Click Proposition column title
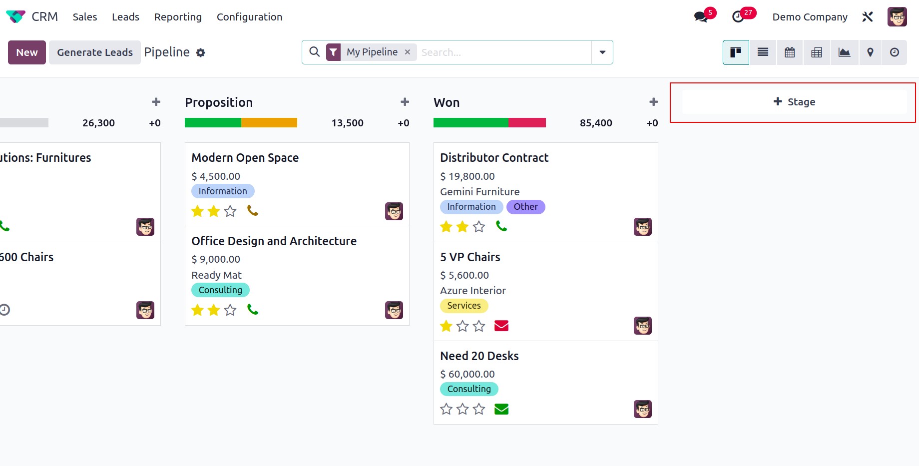Image resolution: width=919 pixels, height=466 pixels. 219,102
